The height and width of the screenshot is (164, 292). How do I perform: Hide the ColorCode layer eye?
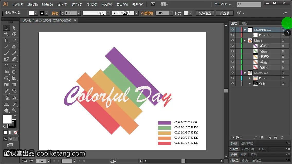(x=233, y=73)
